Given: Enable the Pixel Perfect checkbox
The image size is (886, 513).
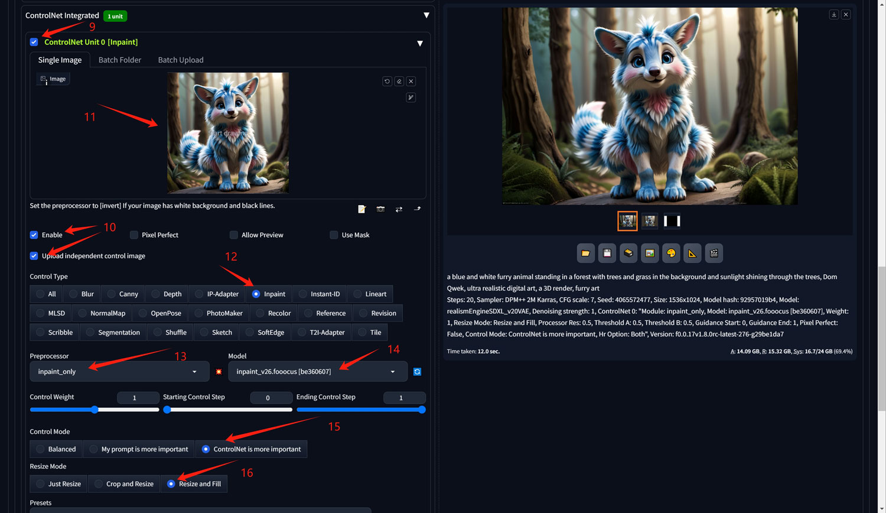Looking at the screenshot, I should 134,235.
